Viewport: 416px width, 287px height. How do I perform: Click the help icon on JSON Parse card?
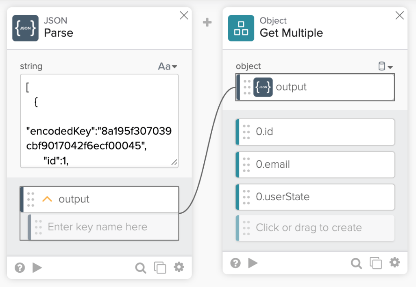coord(20,267)
